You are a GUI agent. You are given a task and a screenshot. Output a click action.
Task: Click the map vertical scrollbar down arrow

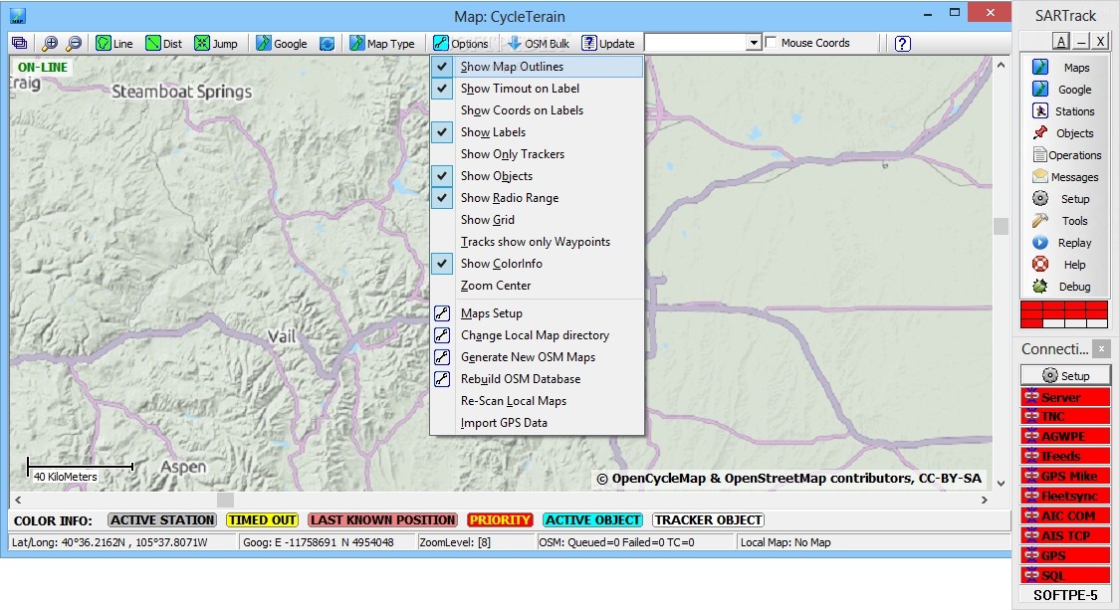pos(1001,483)
